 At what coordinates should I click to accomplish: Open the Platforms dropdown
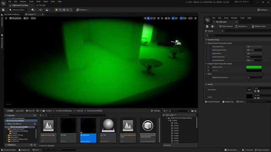[83, 10]
